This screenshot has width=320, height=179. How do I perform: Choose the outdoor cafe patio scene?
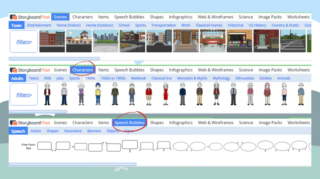tap(213, 41)
